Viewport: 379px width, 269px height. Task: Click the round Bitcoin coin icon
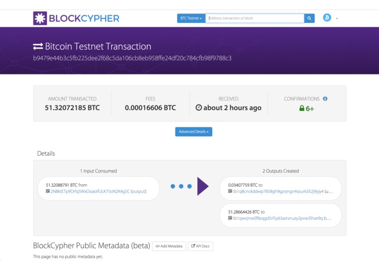click(x=327, y=17)
